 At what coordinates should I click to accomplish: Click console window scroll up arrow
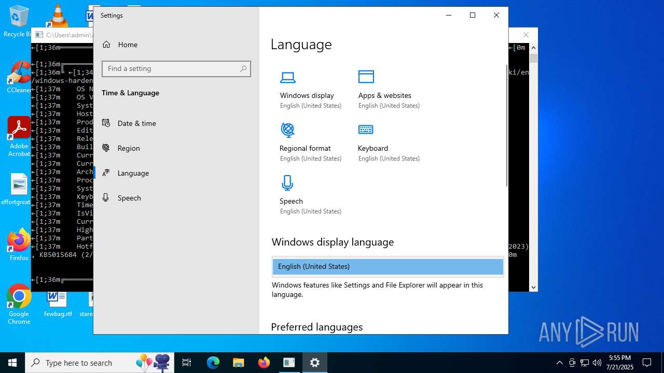[x=533, y=48]
